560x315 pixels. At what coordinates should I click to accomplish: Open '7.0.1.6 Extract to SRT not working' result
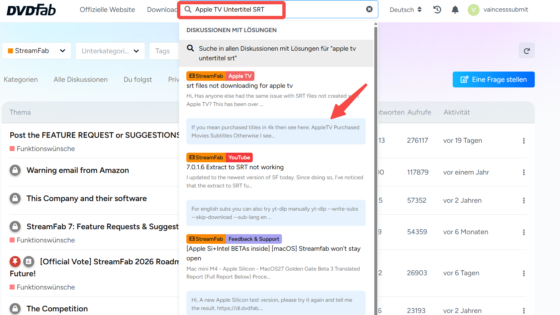coord(235,167)
